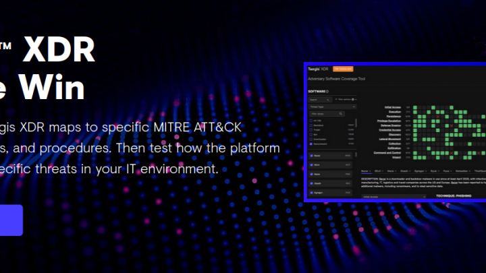This screenshot has height=273, width=486.
Task: Open the Initial Access tactic link
Action: 393,107
